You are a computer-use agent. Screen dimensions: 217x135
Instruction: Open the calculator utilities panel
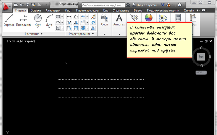[178, 18]
